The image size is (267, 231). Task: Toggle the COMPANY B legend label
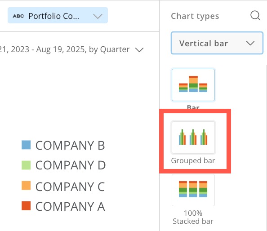click(70, 145)
